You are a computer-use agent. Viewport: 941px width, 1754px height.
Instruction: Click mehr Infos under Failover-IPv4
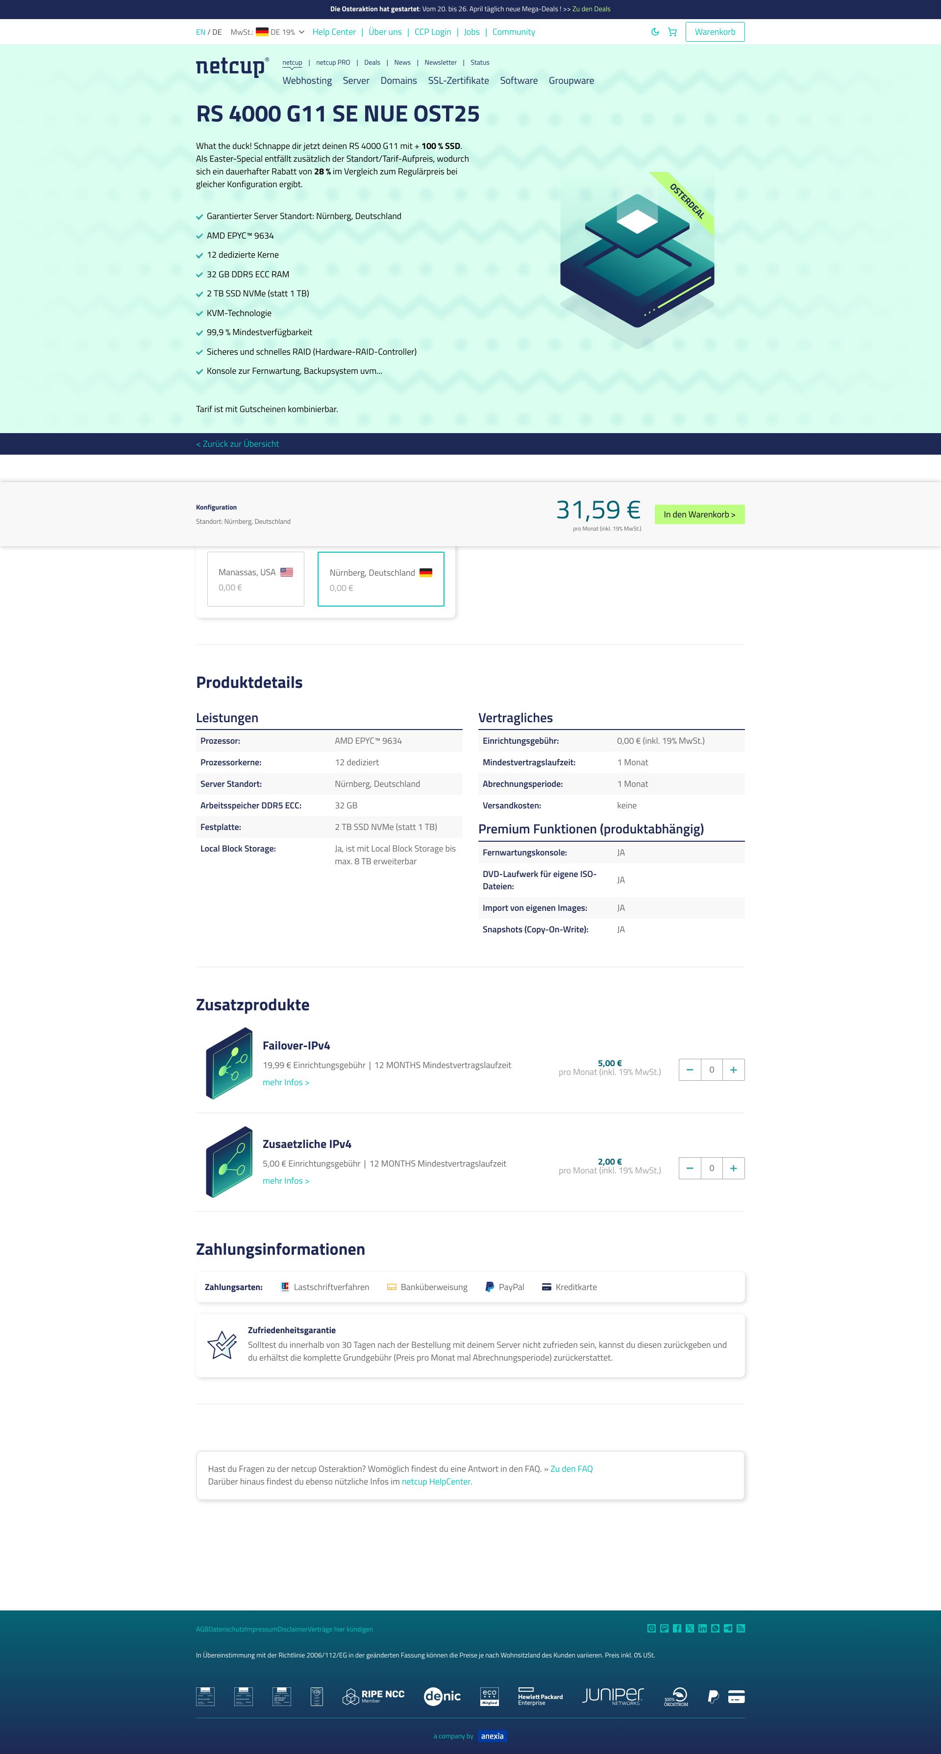(x=286, y=1083)
